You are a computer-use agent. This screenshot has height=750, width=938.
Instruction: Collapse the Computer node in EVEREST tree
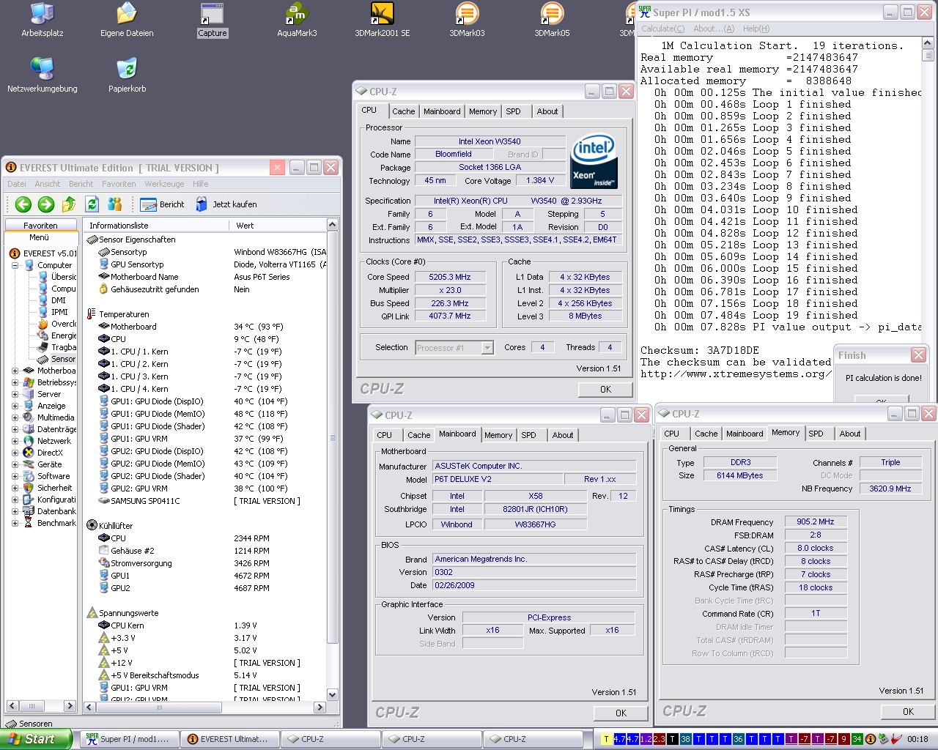pos(15,265)
